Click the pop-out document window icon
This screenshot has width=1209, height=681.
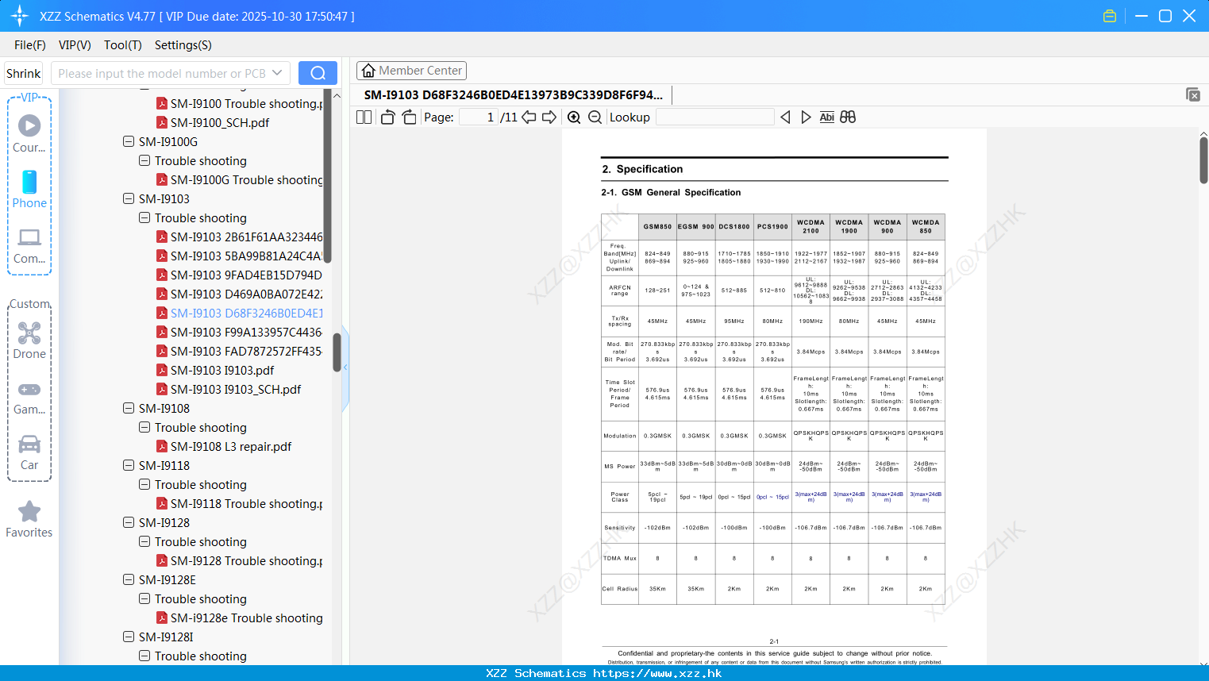1193,94
